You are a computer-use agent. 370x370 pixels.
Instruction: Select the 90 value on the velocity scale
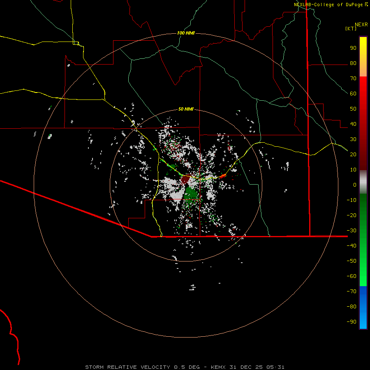click(x=353, y=48)
